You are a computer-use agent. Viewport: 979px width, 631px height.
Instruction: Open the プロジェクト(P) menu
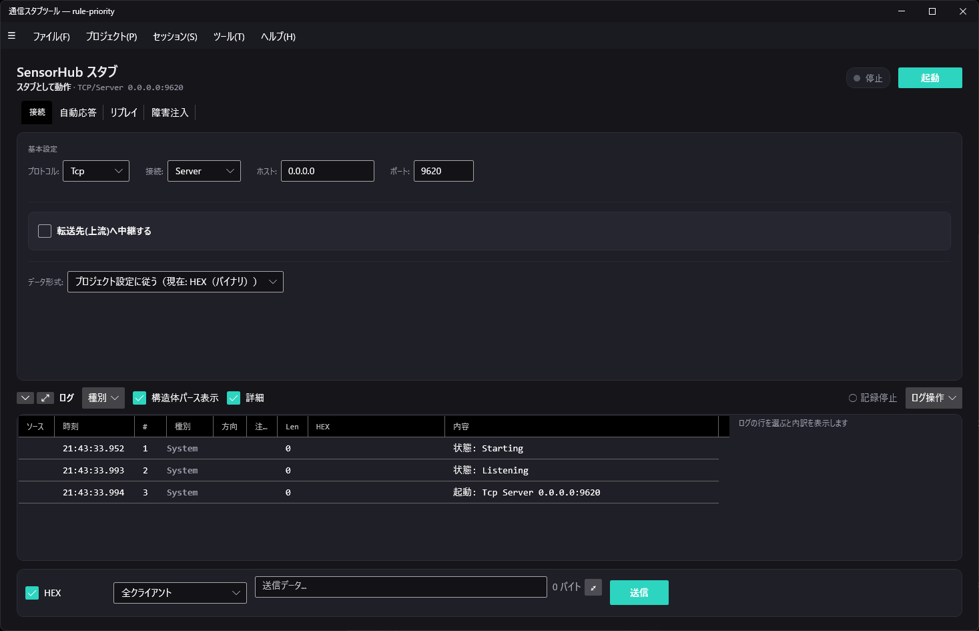tap(111, 37)
